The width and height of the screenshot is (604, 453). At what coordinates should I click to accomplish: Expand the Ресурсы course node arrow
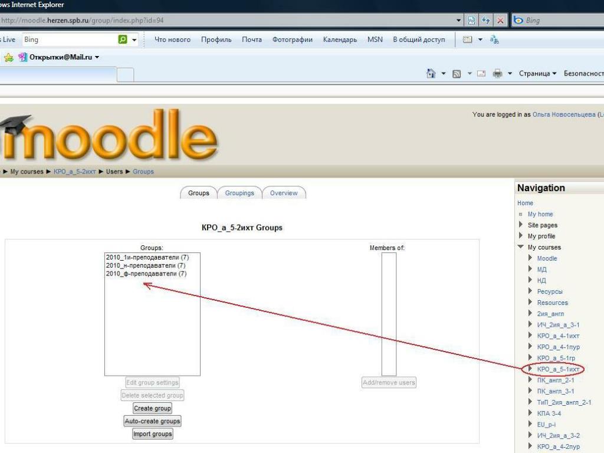point(530,291)
